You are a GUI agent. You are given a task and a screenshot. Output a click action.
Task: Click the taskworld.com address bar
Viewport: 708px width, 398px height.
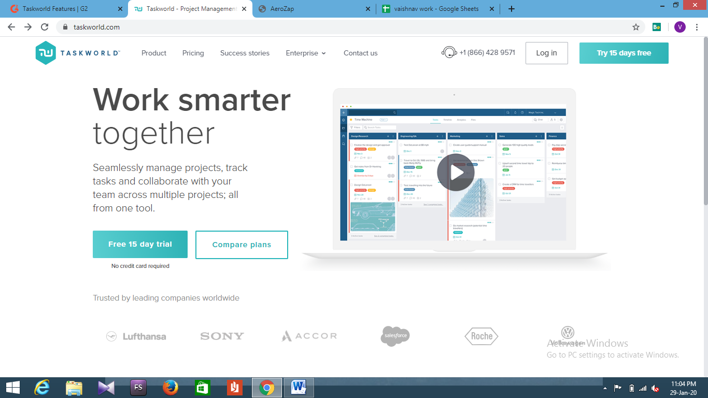(x=350, y=27)
